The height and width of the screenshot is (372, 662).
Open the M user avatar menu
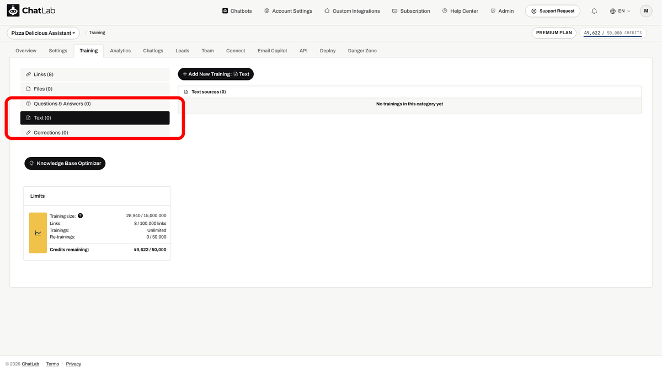pyautogui.click(x=646, y=11)
